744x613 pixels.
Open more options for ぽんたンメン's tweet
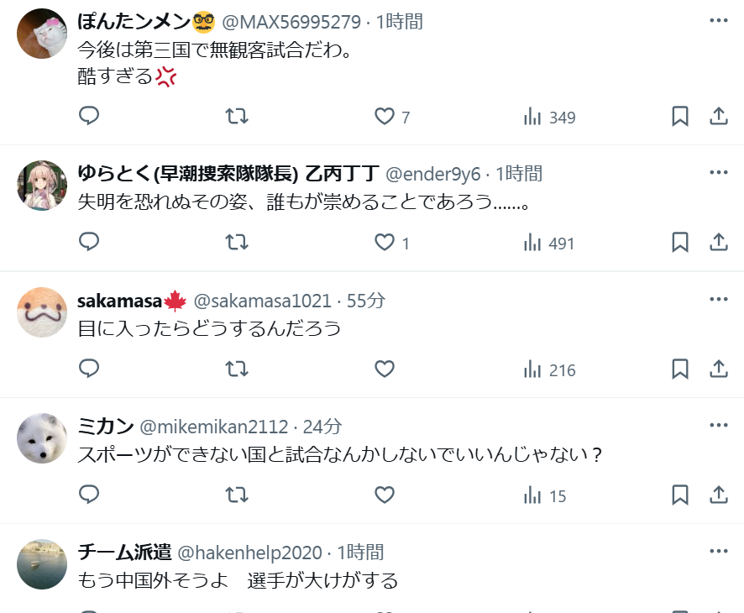click(718, 20)
